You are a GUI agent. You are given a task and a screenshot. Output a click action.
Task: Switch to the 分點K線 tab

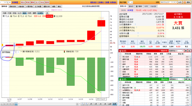(x=21, y=6)
